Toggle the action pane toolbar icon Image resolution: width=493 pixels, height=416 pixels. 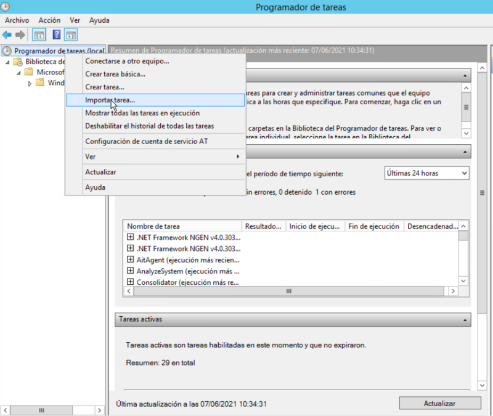click(71, 35)
